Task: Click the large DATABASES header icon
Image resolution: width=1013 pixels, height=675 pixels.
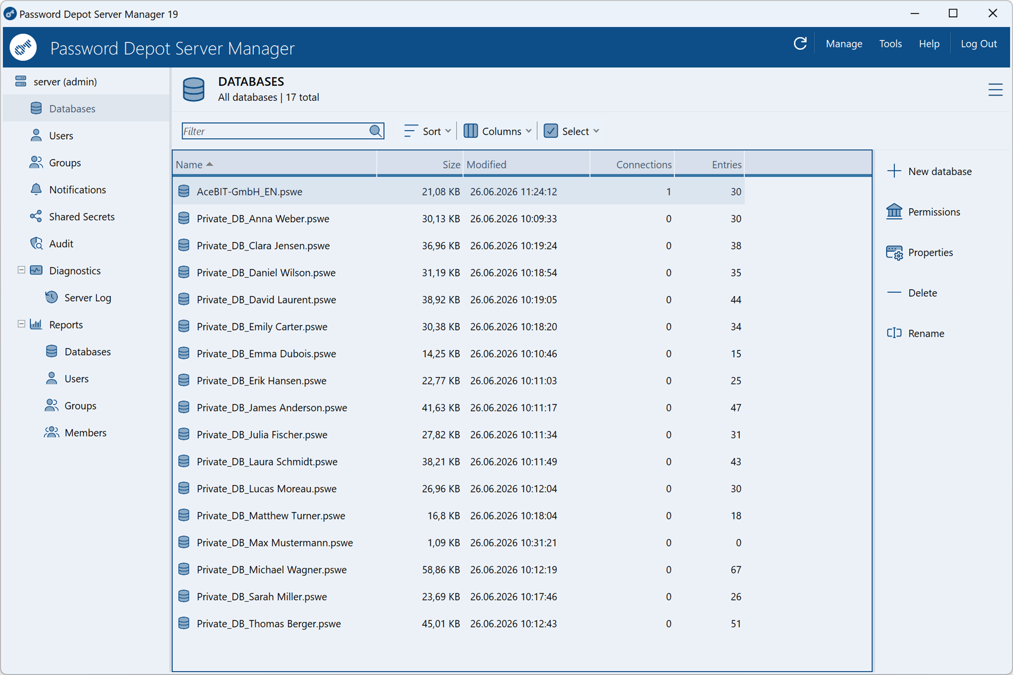Action: tap(193, 89)
